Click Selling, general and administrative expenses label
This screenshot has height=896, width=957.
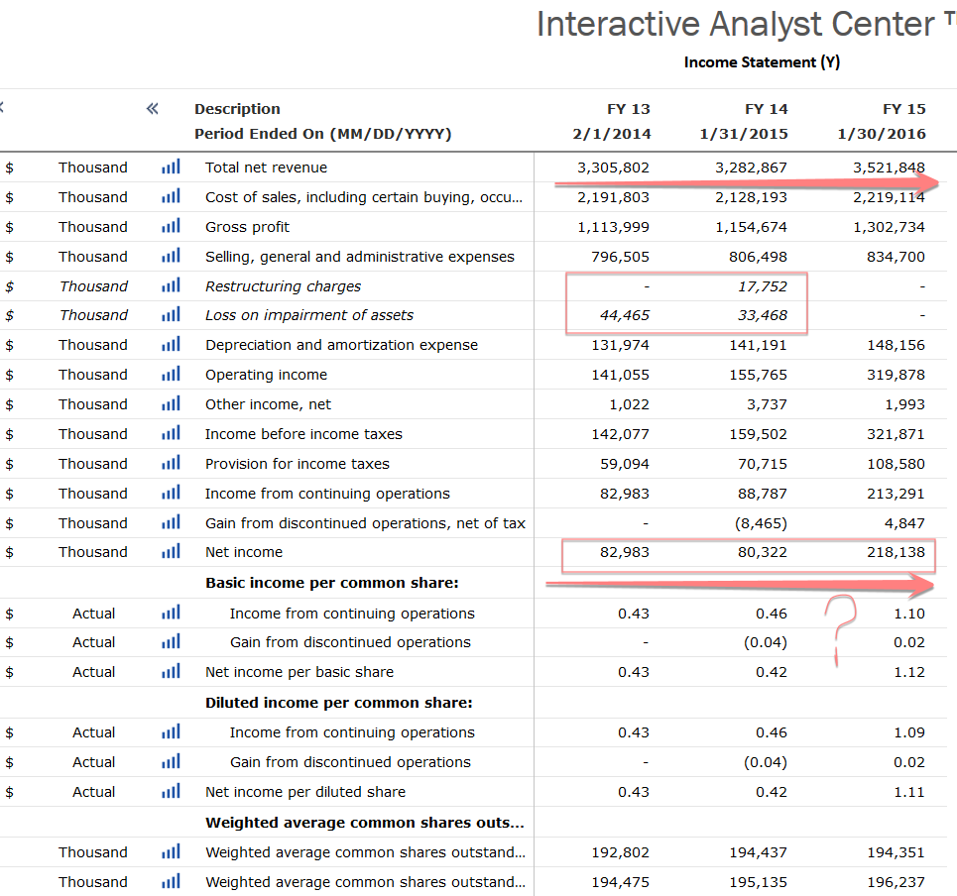coord(359,257)
